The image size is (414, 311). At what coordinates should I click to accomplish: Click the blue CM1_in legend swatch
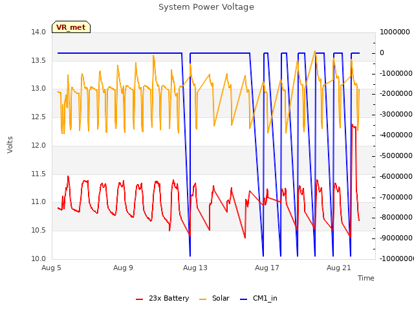click(244, 299)
